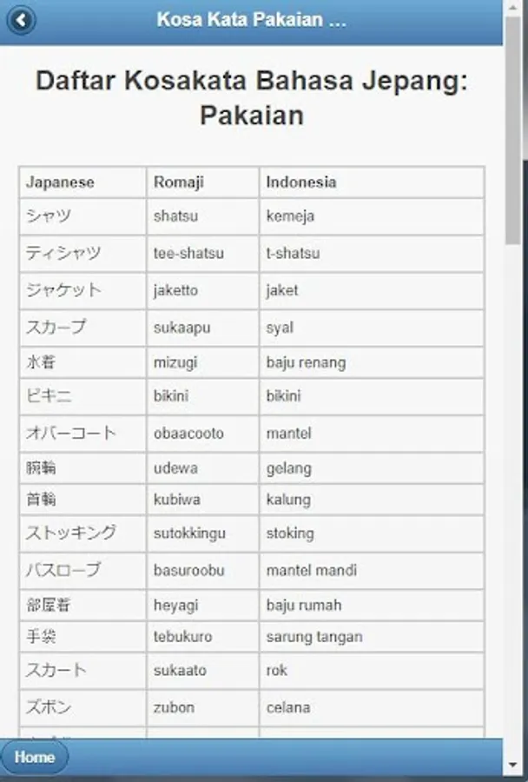Click the Japanese column header

coord(60,182)
